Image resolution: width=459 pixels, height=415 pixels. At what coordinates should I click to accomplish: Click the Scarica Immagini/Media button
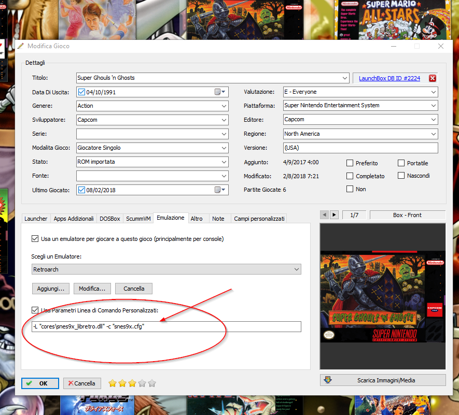click(383, 380)
